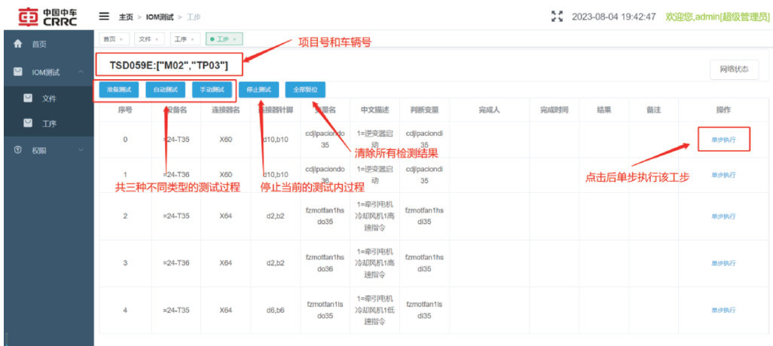Click the 全部复位 reset button
773x346 pixels.
[x=305, y=90]
